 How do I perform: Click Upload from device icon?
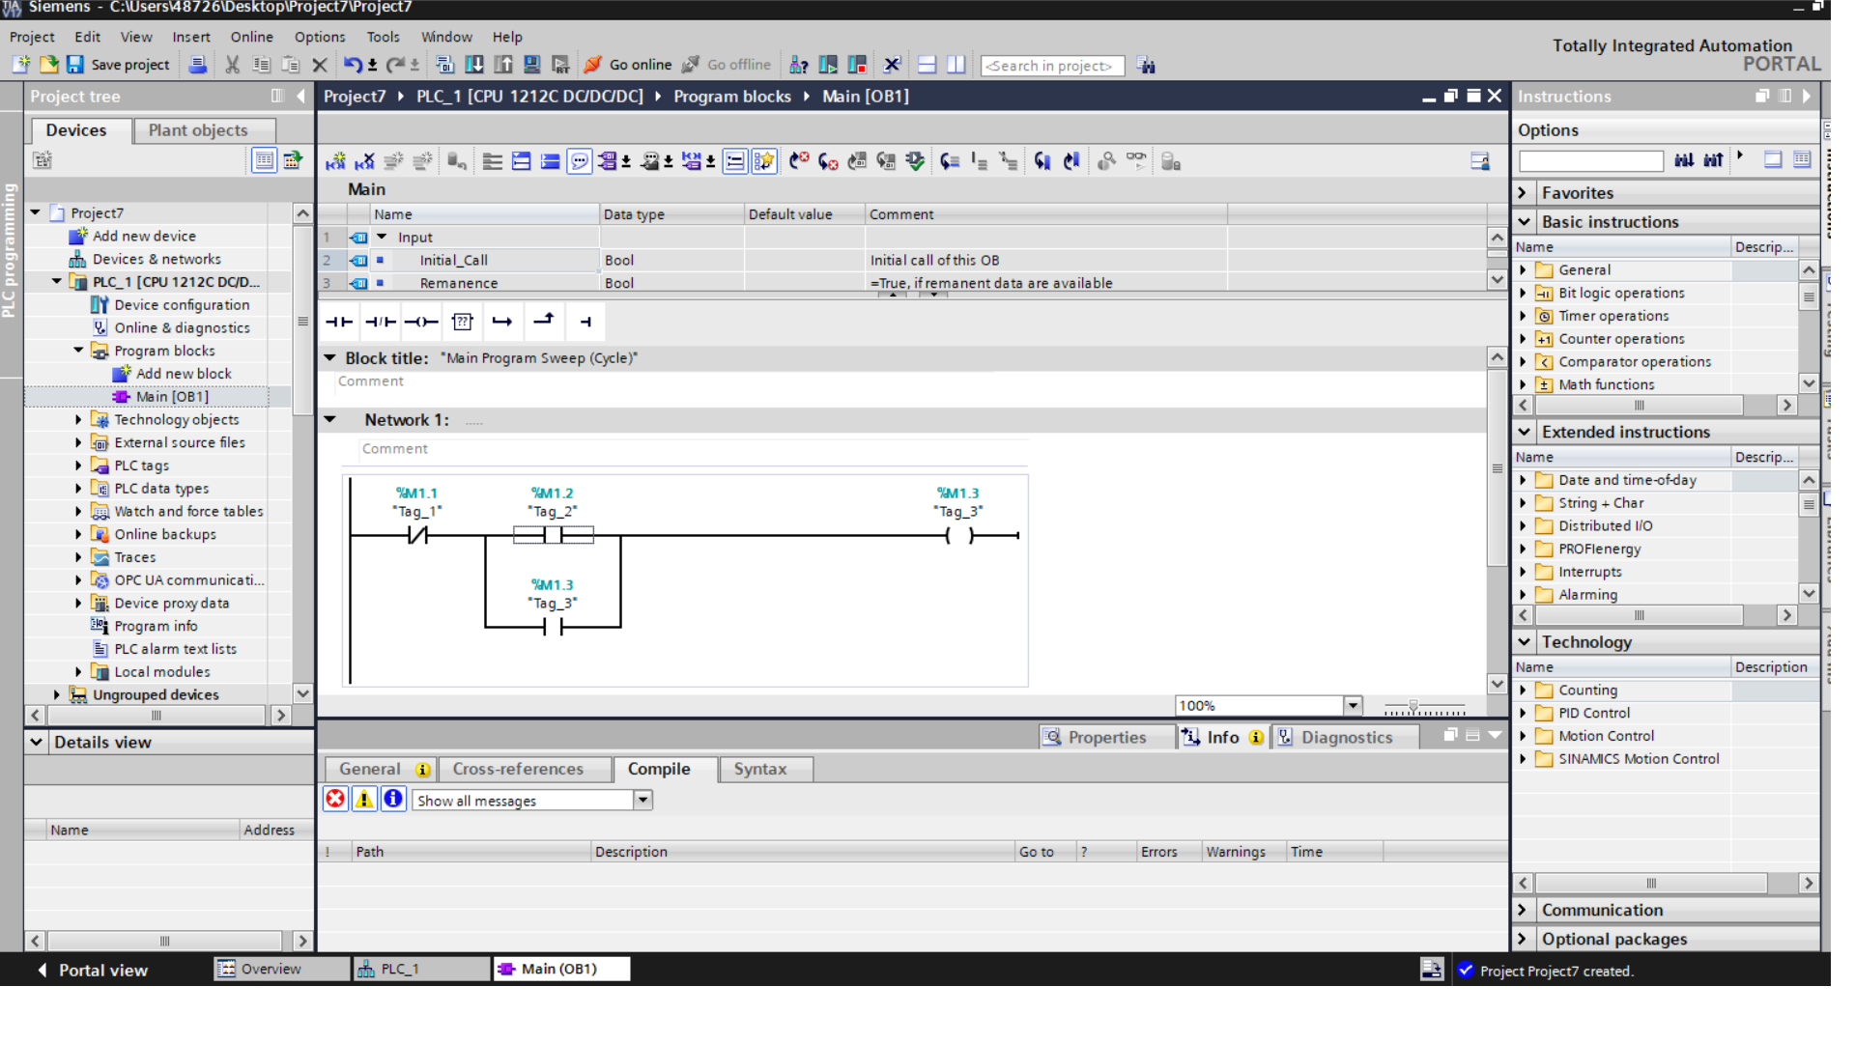(503, 65)
